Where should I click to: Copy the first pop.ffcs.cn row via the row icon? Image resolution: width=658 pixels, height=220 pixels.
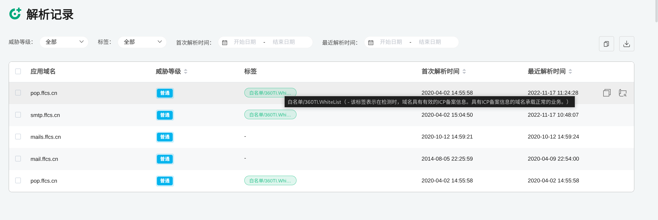point(607,93)
